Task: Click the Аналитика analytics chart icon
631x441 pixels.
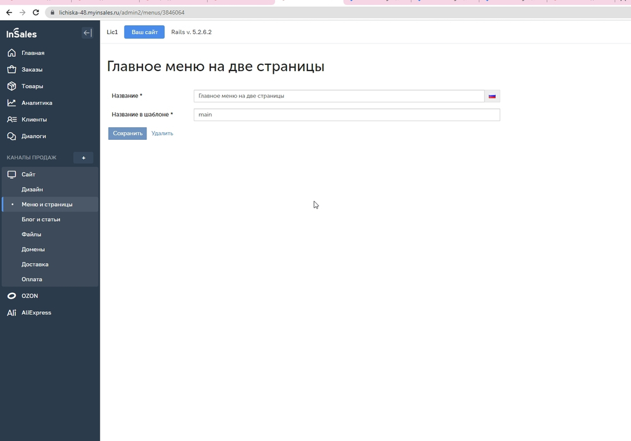Action: point(11,103)
